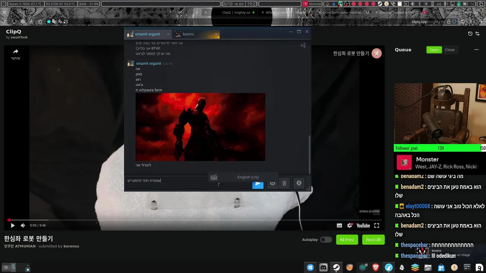Open the God of War image in chat

pos(200,127)
